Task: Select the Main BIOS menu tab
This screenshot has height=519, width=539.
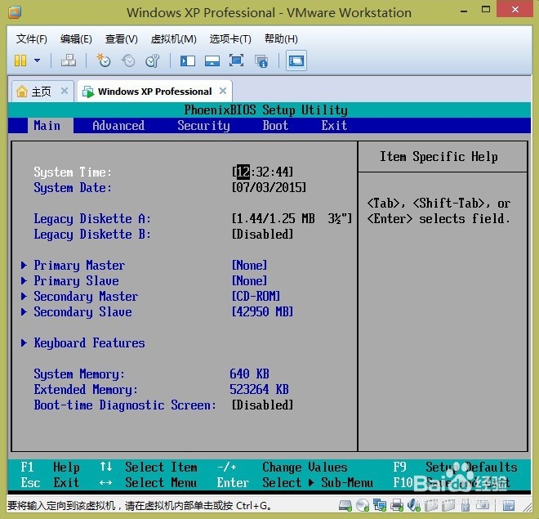Action: [47, 126]
